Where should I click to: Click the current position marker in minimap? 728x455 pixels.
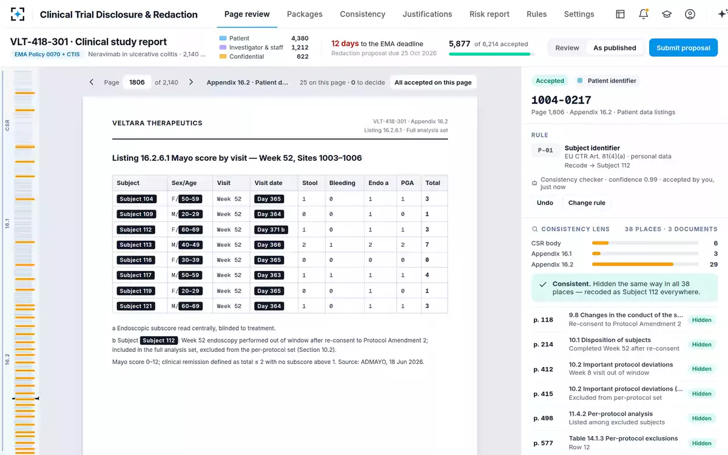pos(25,399)
